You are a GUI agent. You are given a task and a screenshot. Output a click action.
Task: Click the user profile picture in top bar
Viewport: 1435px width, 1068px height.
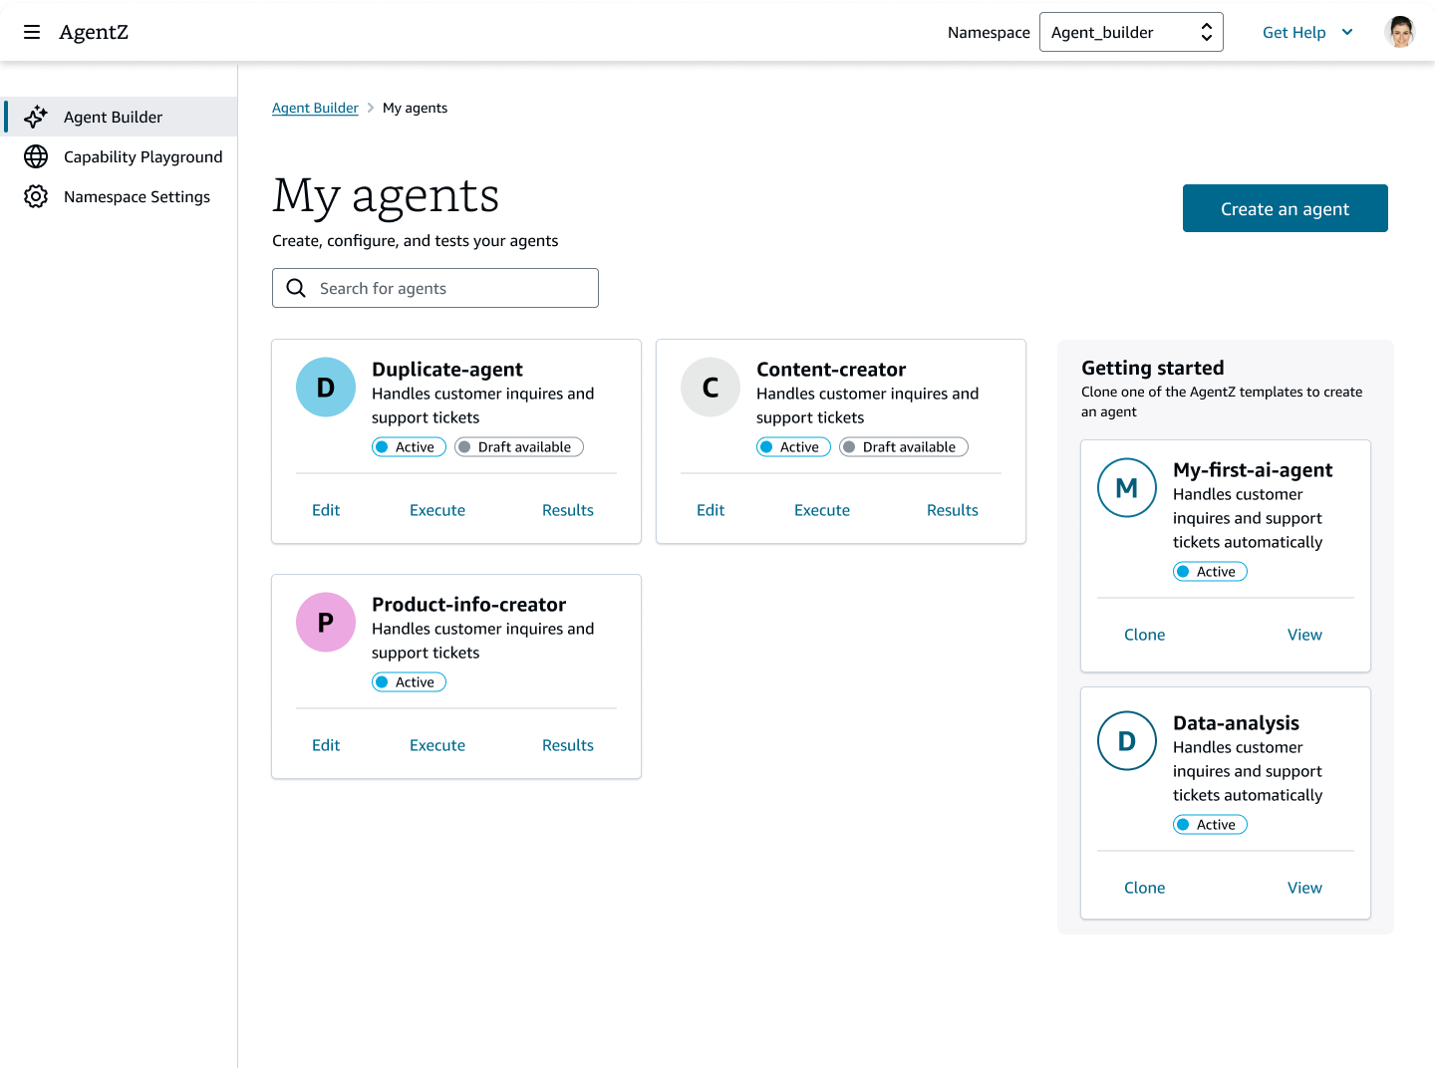point(1400,31)
